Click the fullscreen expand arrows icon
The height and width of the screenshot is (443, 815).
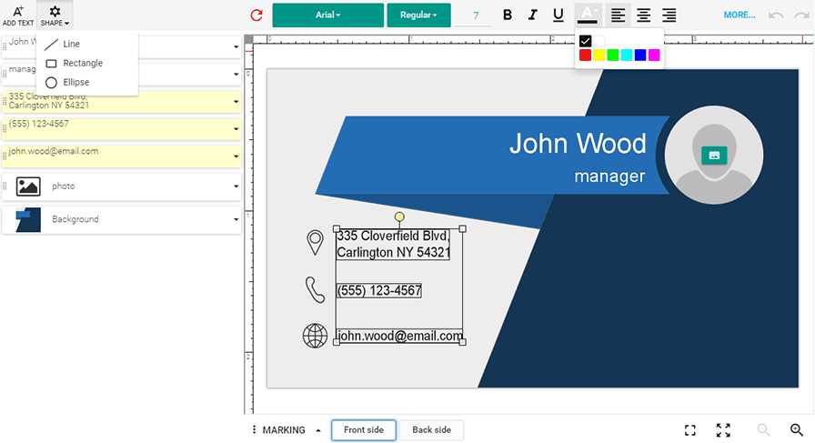click(723, 430)
